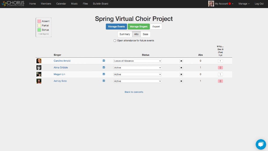
Task: Remove Caroline Arnold with X button
Action: (x=181, y=61)
